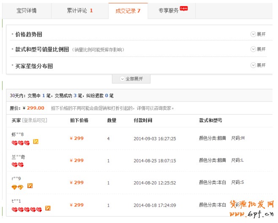Click the yellow badge icon beside buyer 虾**8
The image size is (278, 223).
coord(36,142)
